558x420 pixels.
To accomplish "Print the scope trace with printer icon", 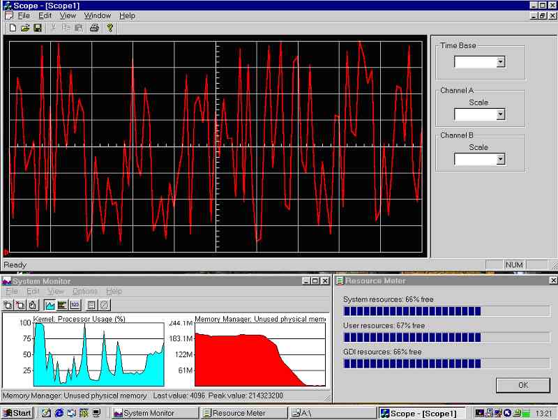I will click(x=94, y=28).
